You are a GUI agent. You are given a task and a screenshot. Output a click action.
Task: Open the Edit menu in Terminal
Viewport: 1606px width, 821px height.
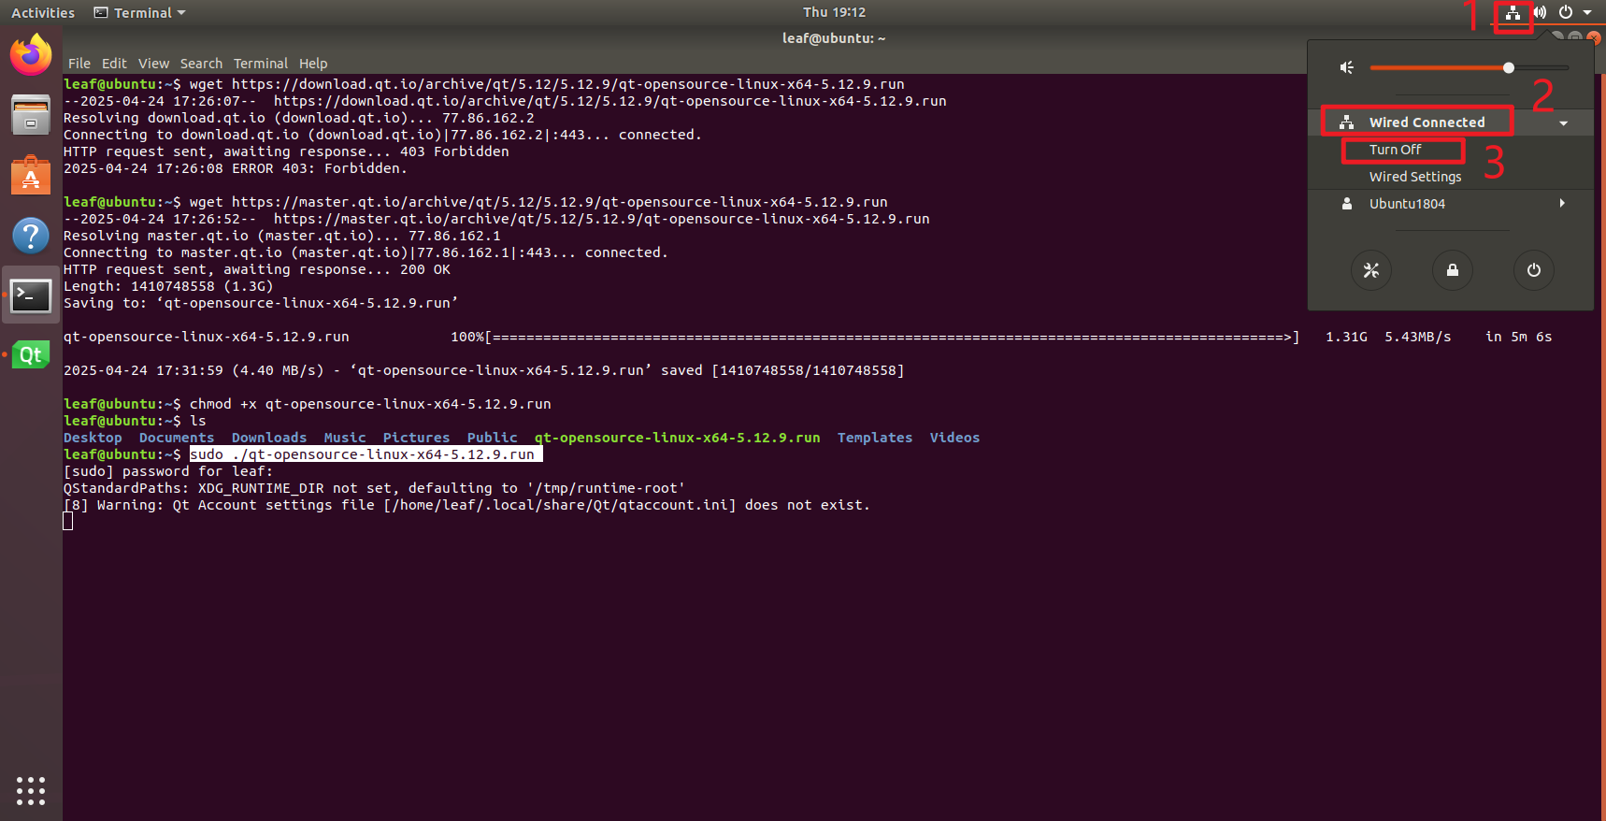(x=114, y=64)
